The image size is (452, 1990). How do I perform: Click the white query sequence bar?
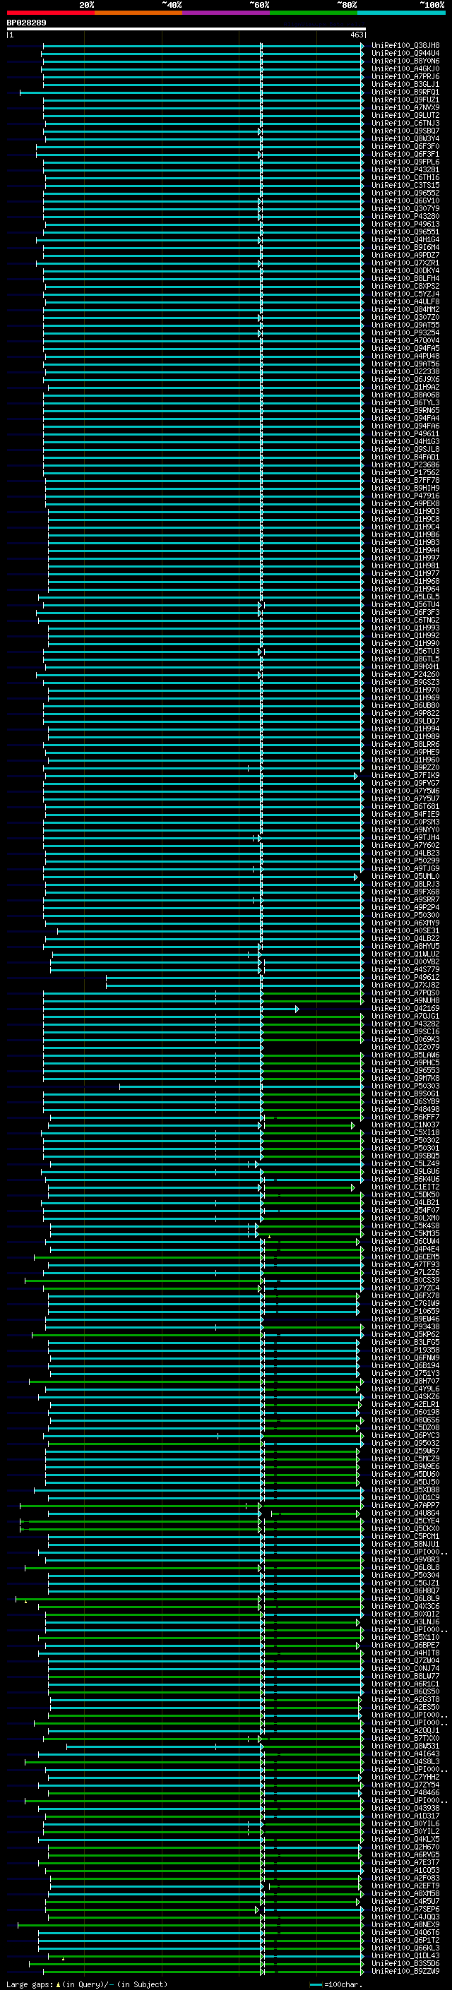pos(186,30)
